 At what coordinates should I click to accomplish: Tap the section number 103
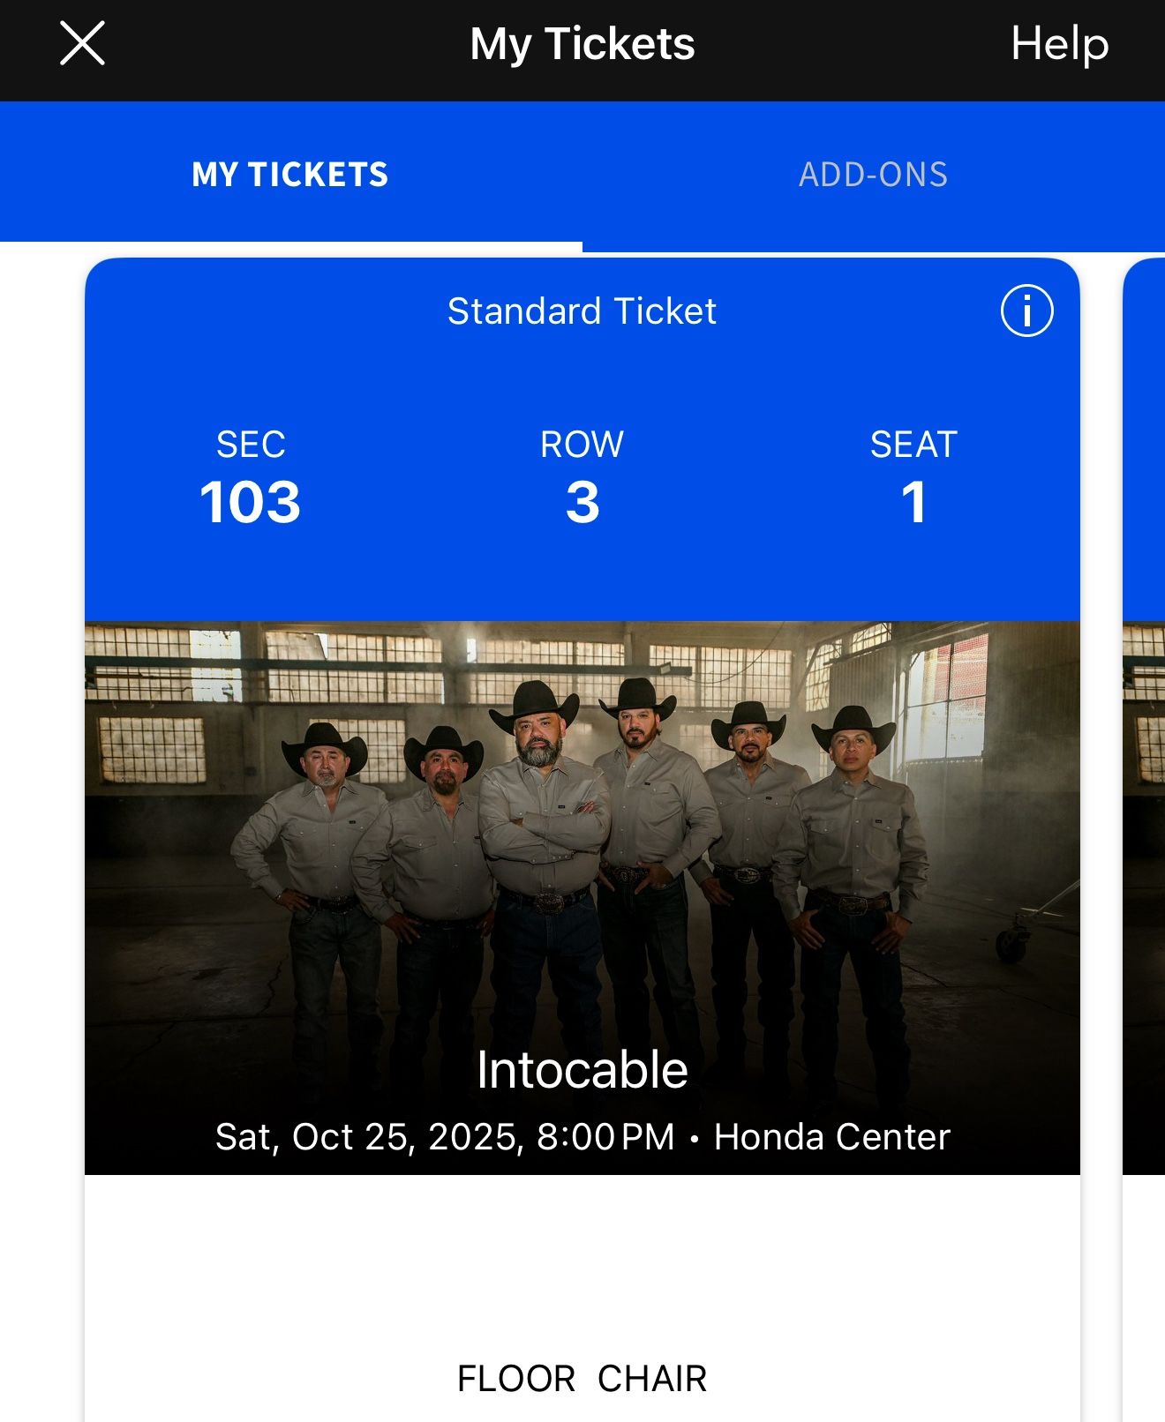click(251, 503)
